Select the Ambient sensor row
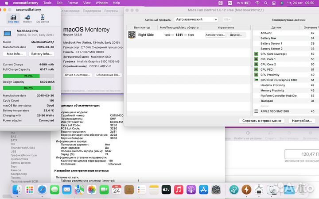This screenshot has width=319, height=199. click(x=286, y=33)
